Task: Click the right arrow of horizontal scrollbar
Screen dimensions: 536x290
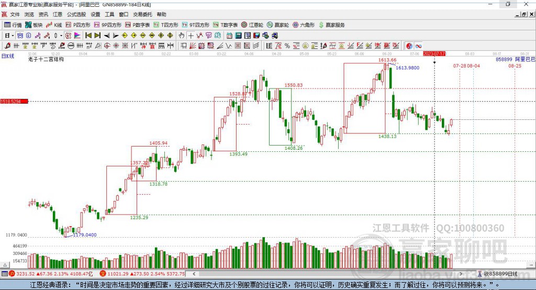Action: [461, 274]
